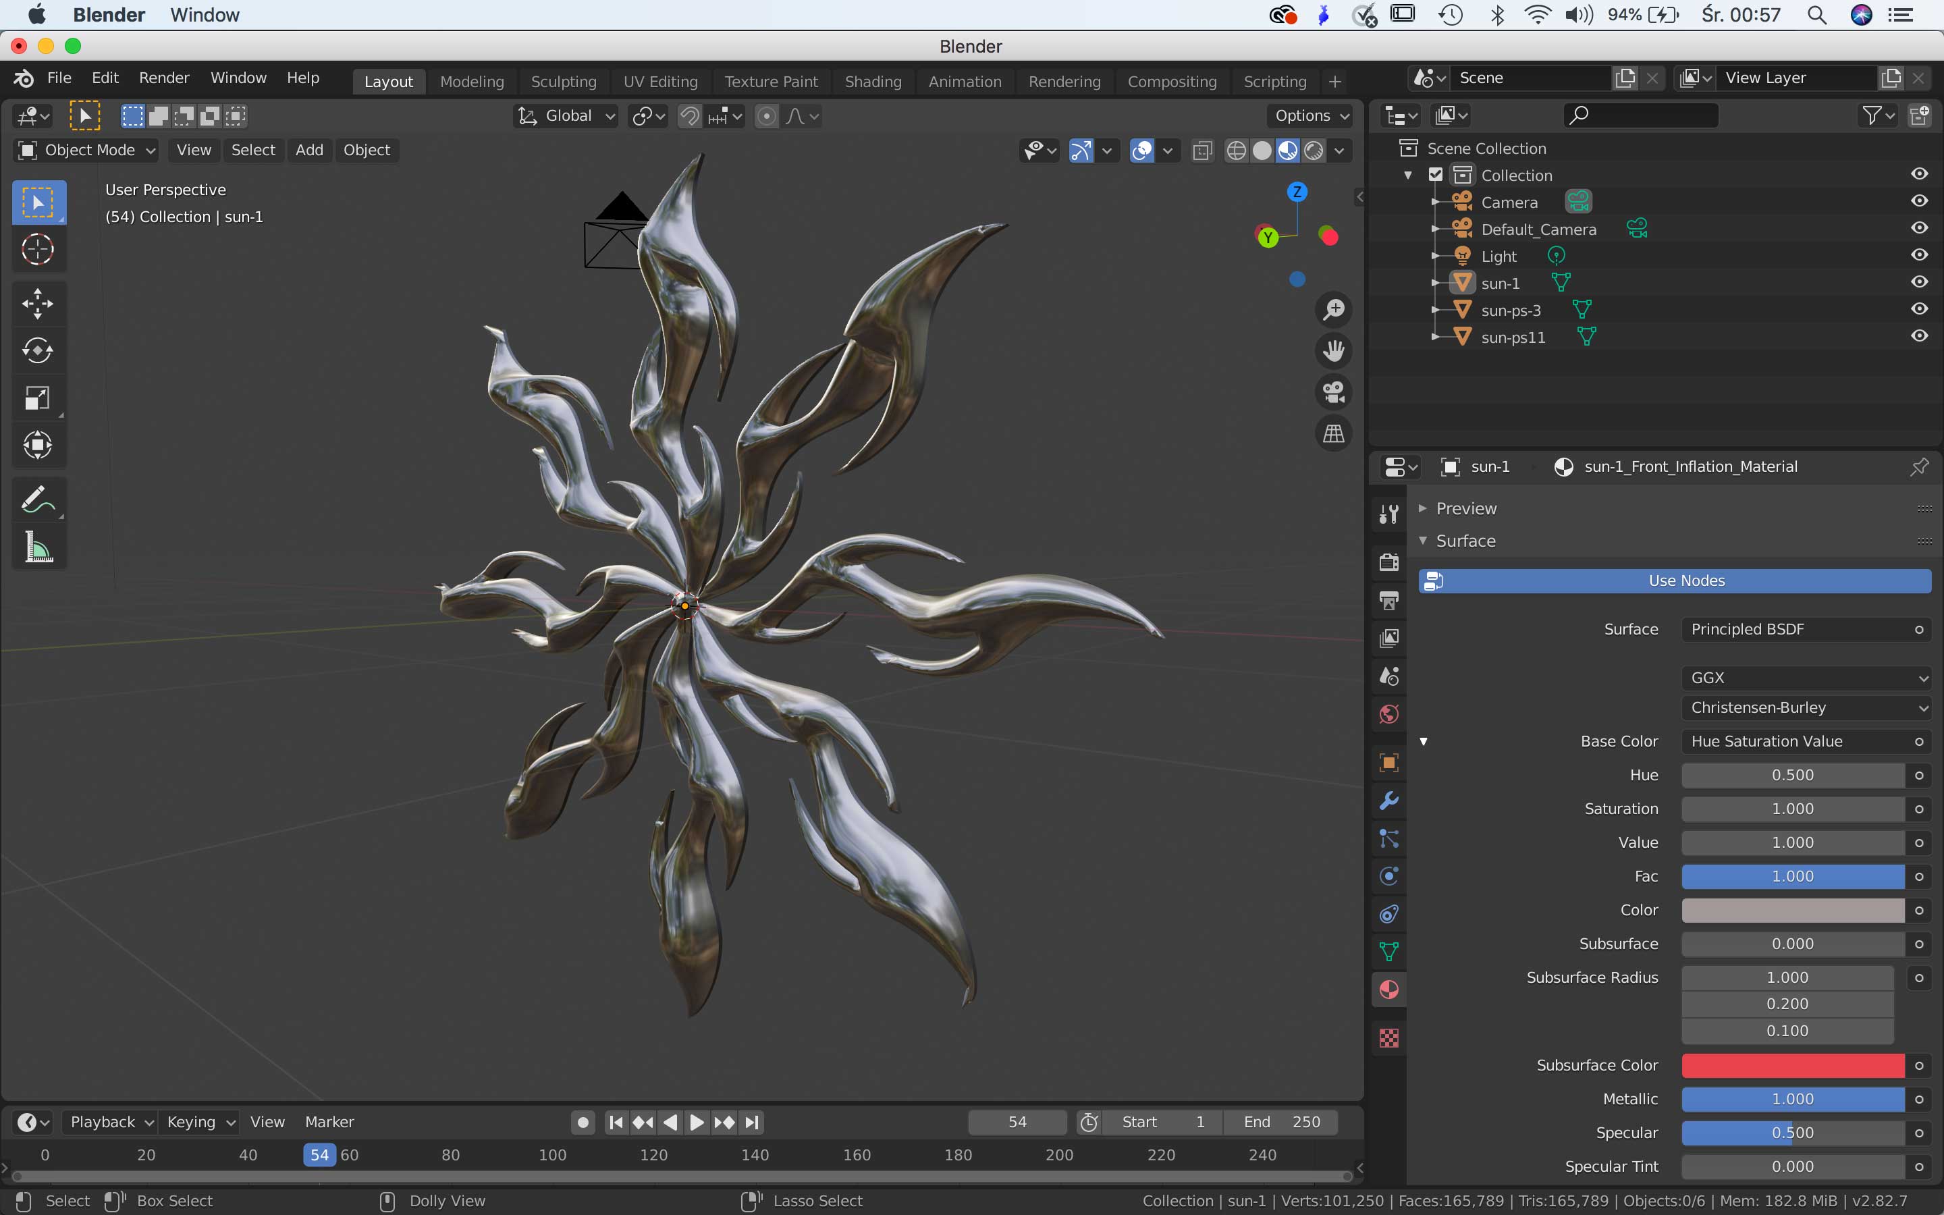Select the Measure tool
This screenshot has height=1215, width=1944.
pyautogui.click(x=38, y=547)
